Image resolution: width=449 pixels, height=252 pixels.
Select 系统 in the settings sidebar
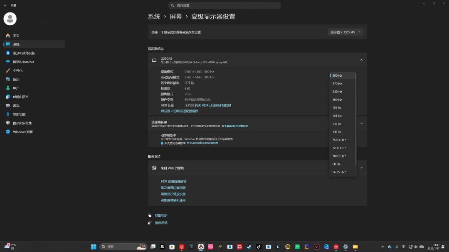pos(34,44)
